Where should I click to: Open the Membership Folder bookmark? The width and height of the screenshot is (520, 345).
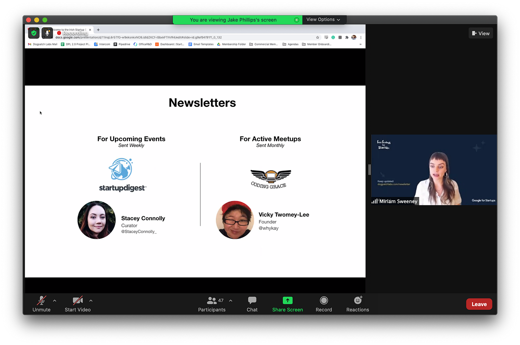tap(231, 44)
